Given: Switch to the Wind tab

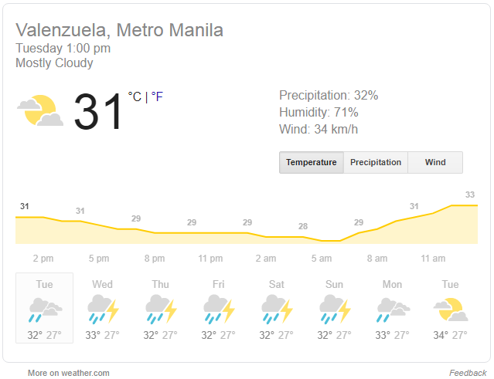Looking at the screenshot, I should point(435,162).
